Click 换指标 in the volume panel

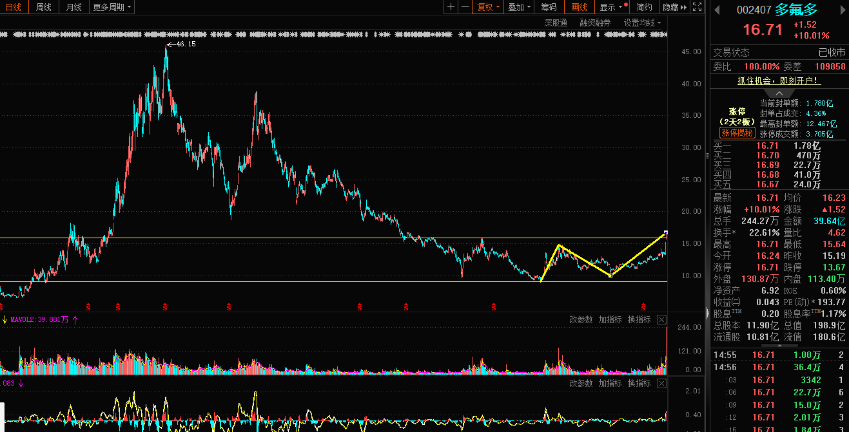tap(639, 319)
